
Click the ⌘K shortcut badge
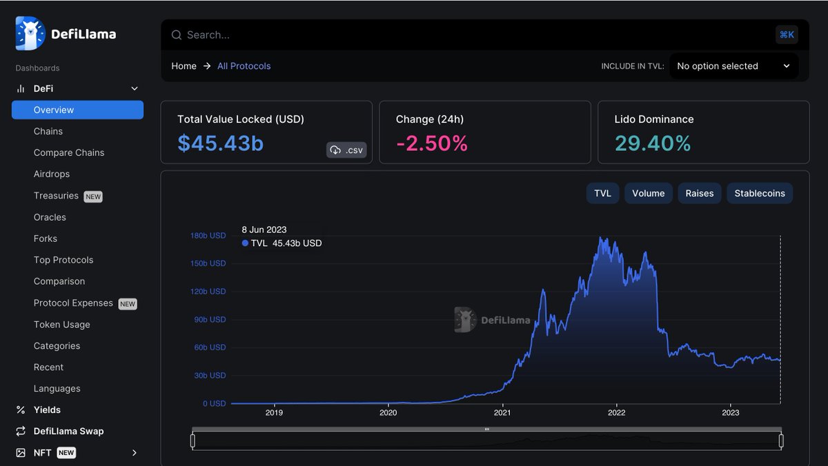[787, 34]
